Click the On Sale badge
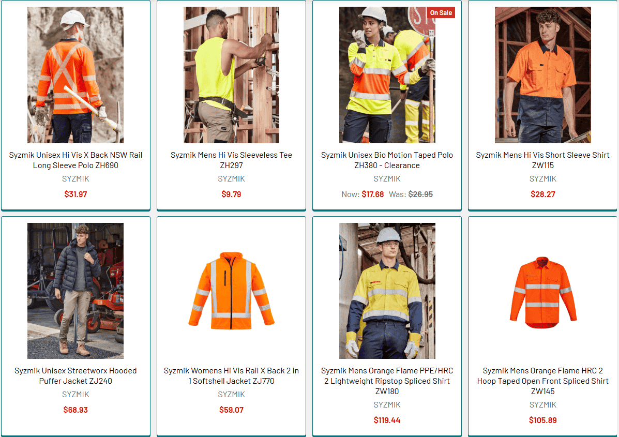 tap(441, 12)
